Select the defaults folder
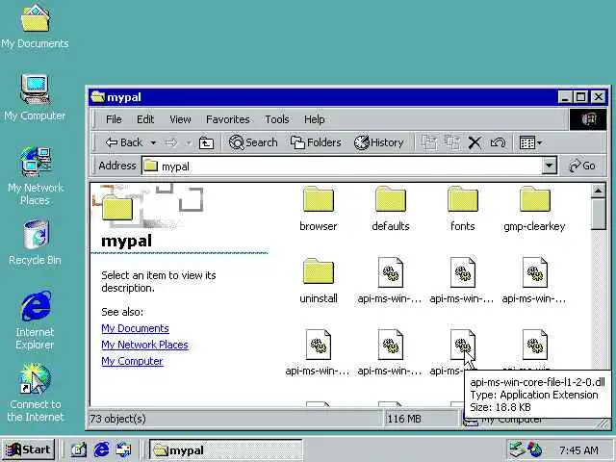 [x=391, y=209]
